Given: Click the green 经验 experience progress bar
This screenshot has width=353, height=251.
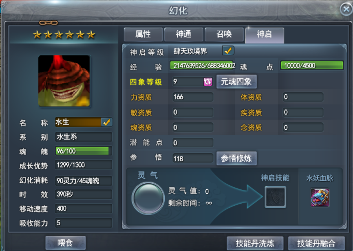Looking at the screenshot, I should coord(202,66).
